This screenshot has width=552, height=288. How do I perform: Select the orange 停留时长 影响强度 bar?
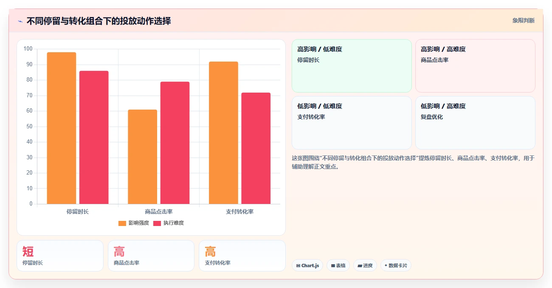62,128
